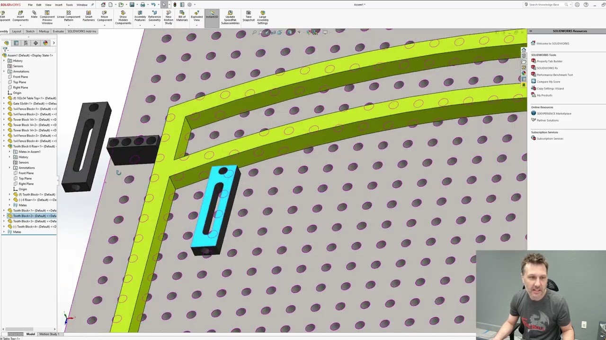Open the Insert menu
This screenshot has width=606, height=340.
59,5
